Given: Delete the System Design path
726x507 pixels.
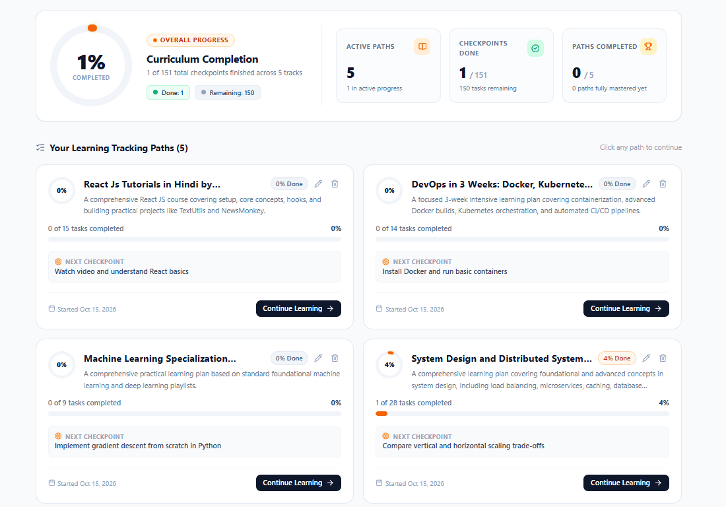Looking at the screenshot, I should [663, 358].
